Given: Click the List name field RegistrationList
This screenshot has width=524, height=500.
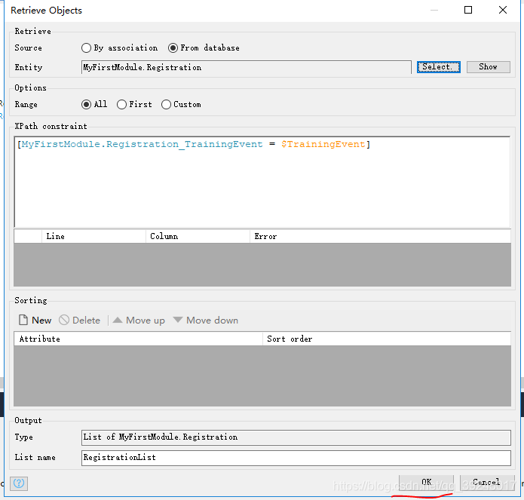Looking at the screenshot, I should click(x=296, y=457).
